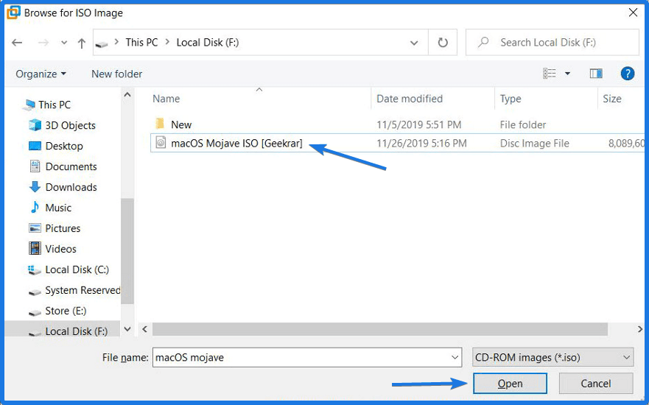Image resolution: width=649 pixels, height=405 pixels.
Task: Click the Music note icon
Action: [35, 207]
